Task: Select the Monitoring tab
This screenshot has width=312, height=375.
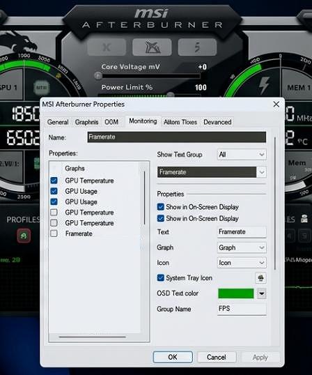Action: [x=143, y=121]
